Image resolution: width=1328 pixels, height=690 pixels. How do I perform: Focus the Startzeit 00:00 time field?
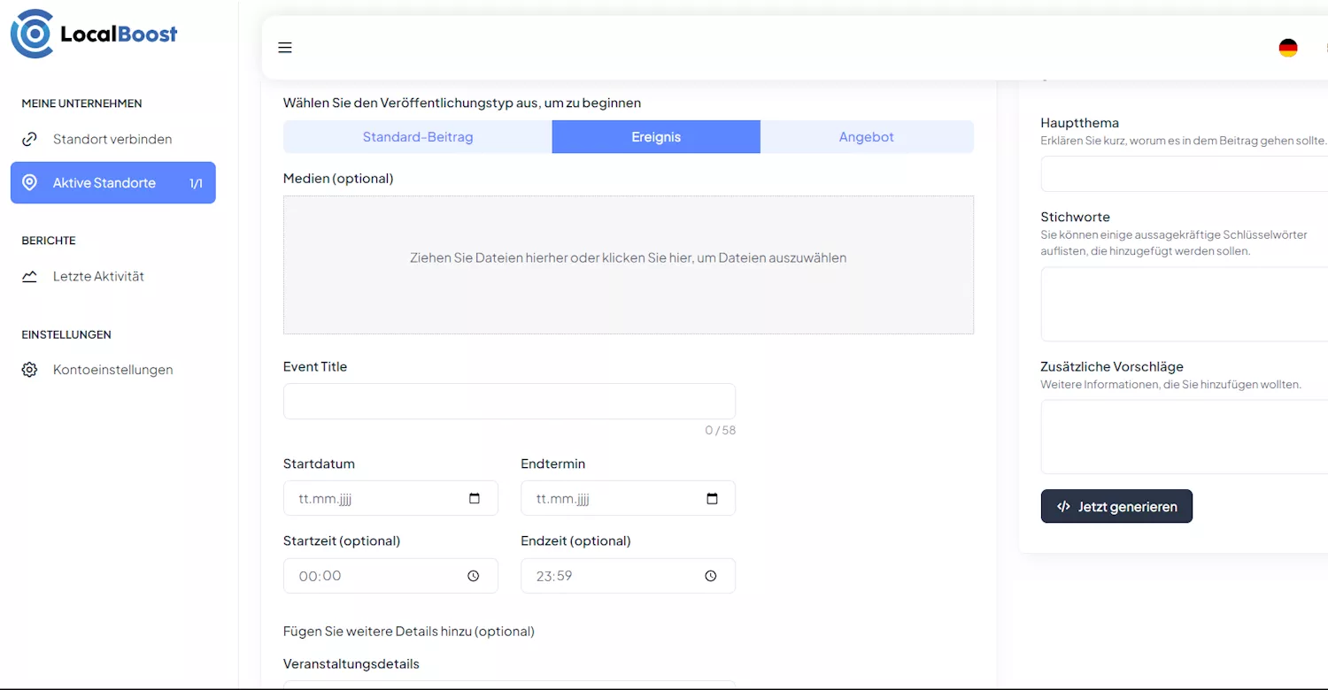[390, 576]
